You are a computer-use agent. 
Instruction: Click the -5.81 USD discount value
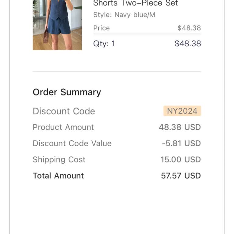coord(181,143)
